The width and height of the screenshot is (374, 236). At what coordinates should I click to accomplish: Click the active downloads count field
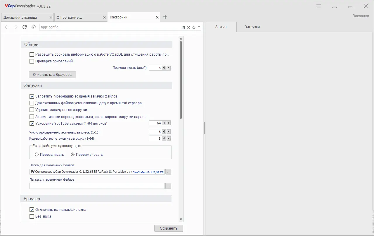(x=155, y=132)
